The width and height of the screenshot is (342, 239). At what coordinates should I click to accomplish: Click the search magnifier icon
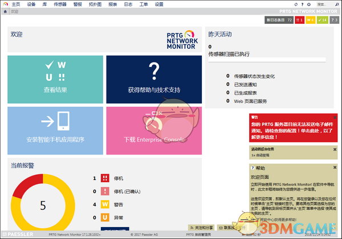tap(337, 5)
